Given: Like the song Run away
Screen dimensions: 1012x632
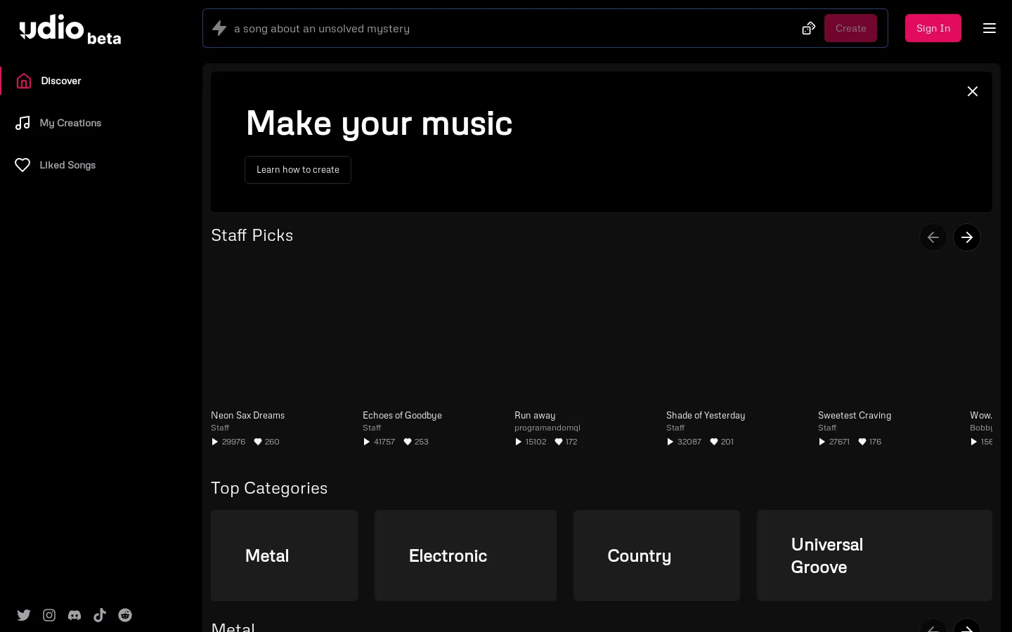Looking at the screenshot, I should coord(559,442).
